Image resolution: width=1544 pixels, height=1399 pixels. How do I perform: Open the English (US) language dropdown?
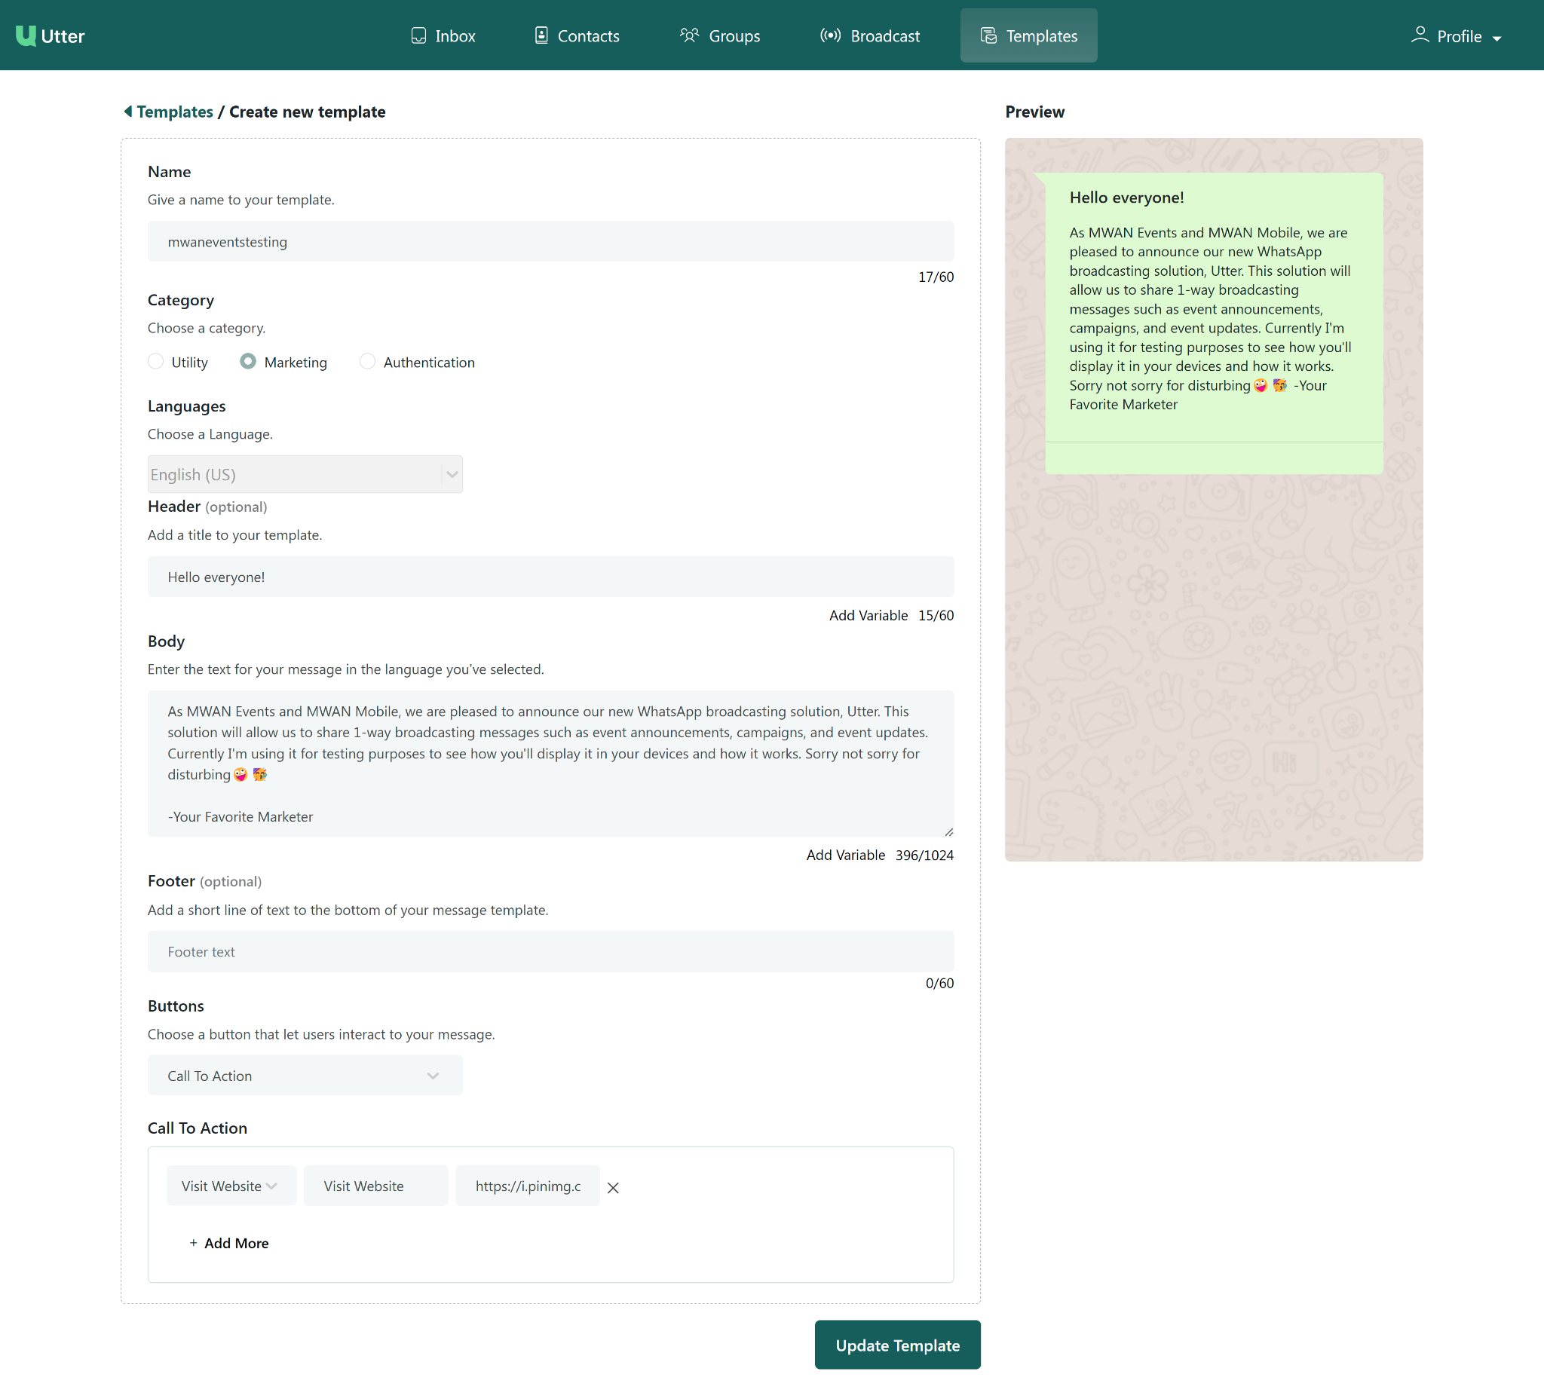click(305, 474)
